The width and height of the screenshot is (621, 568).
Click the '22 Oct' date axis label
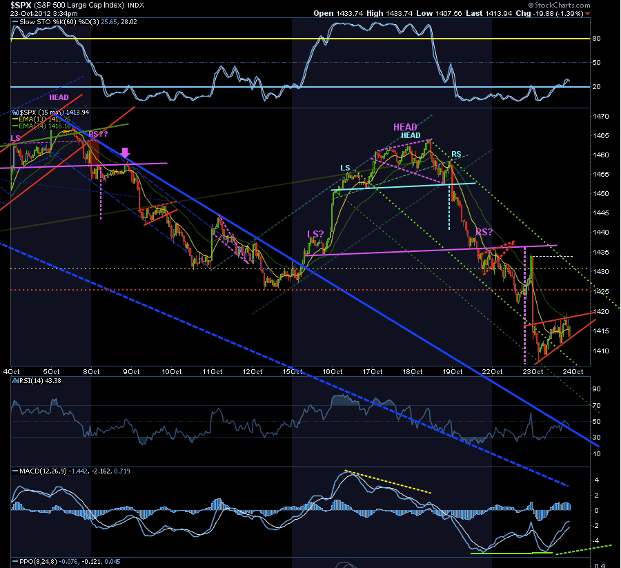click(492, 371)
